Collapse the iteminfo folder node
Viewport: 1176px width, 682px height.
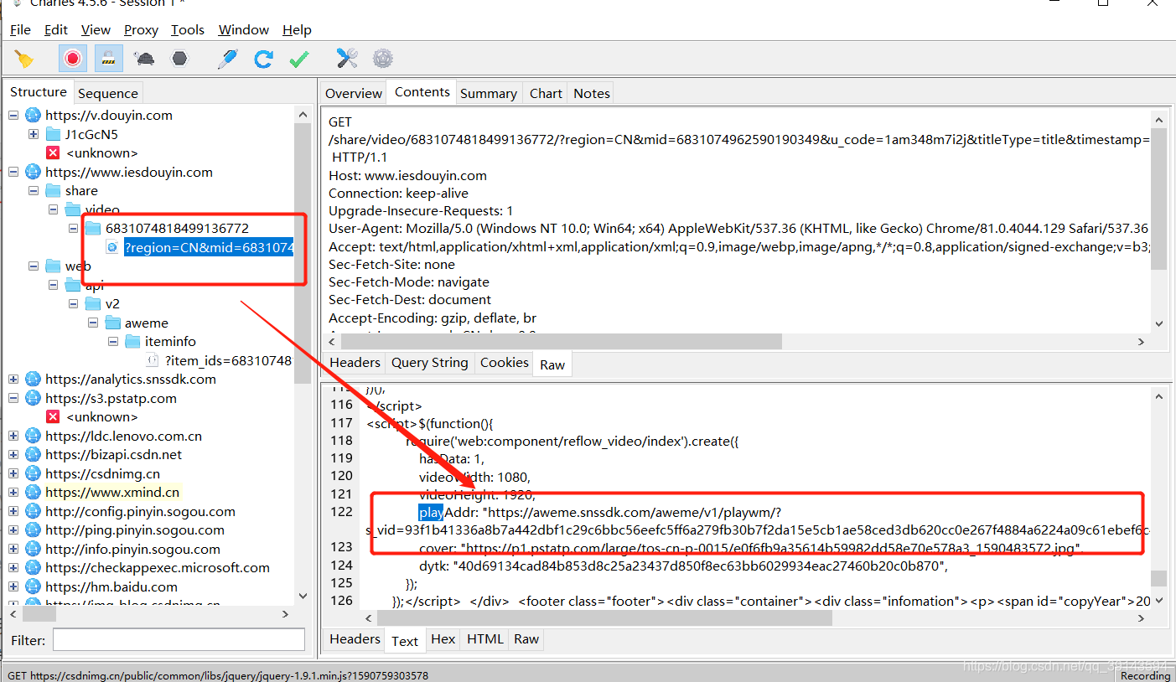(113, 342)
